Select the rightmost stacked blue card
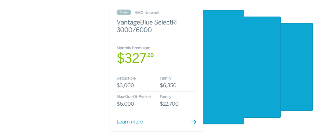 [x=297, y=67]
